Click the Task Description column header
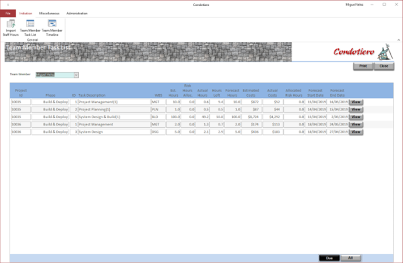The image size is (403, 263). tap(92, 95)
